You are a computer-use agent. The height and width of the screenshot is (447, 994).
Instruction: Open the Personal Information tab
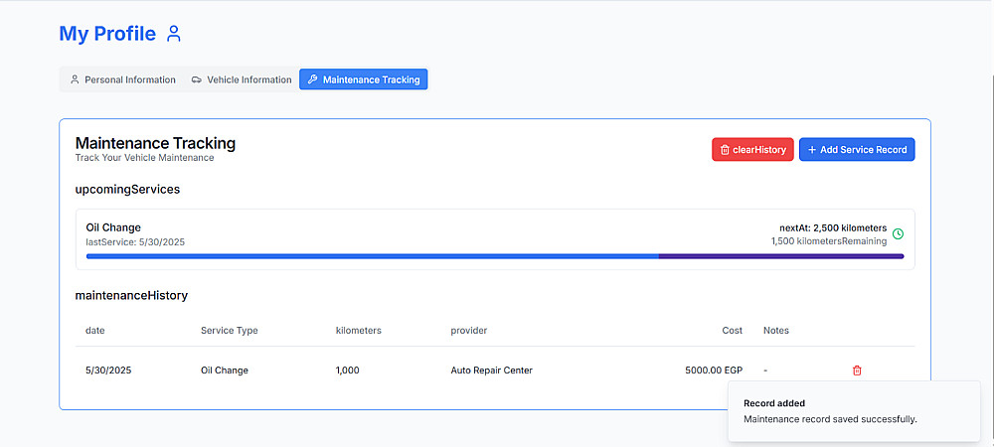pyautogui.click(x=121, y=79)
